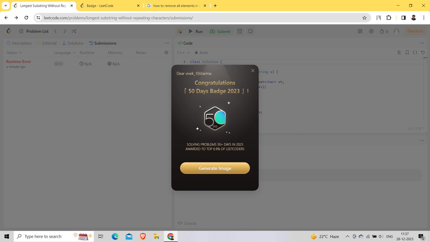
Task: Reset code with the undo arrow icon
Action: coord(423,52)
